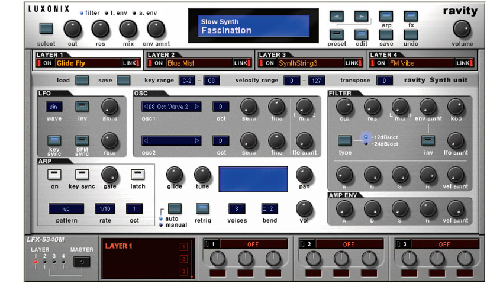Image resolution: width=503 pixels, height=283 pixels.
Task: Click Layer 3 LINK button
Action: coord(353,63)
